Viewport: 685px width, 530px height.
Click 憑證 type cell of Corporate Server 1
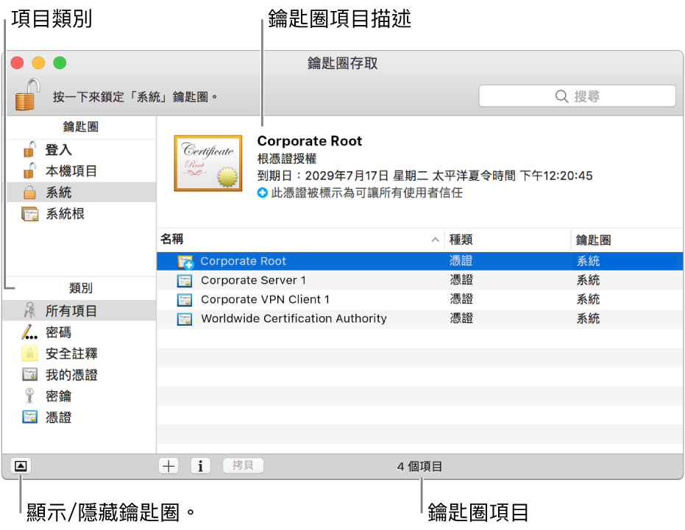[x=461, y=280]
